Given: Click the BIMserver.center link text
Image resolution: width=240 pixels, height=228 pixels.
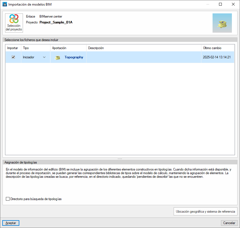Looking at the screenshot, I should (51, 16).
